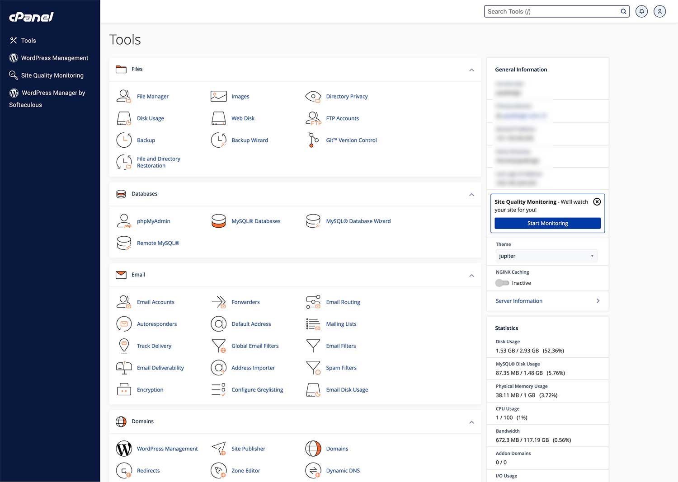Open the Web Disk icon
Viewport: 678px width, 482px height.
[x=218, y=118]
